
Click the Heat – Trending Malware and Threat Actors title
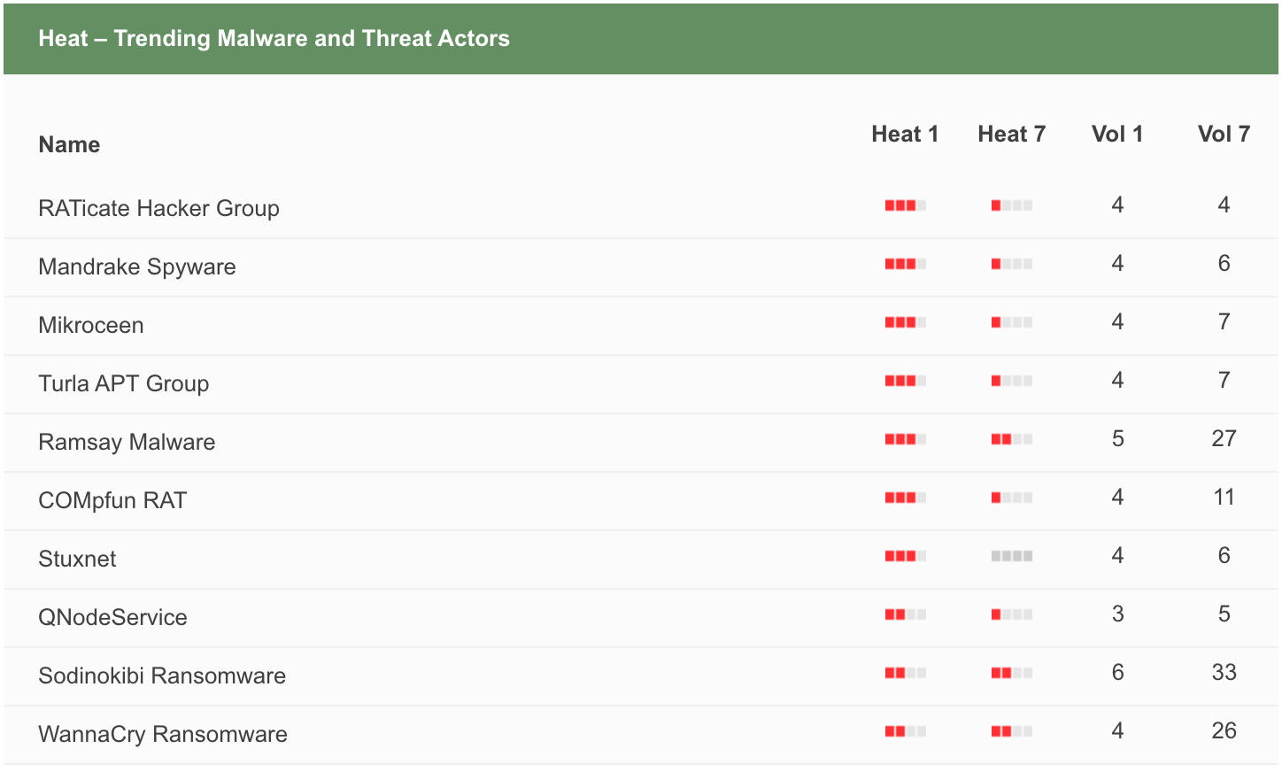[274, 38]
